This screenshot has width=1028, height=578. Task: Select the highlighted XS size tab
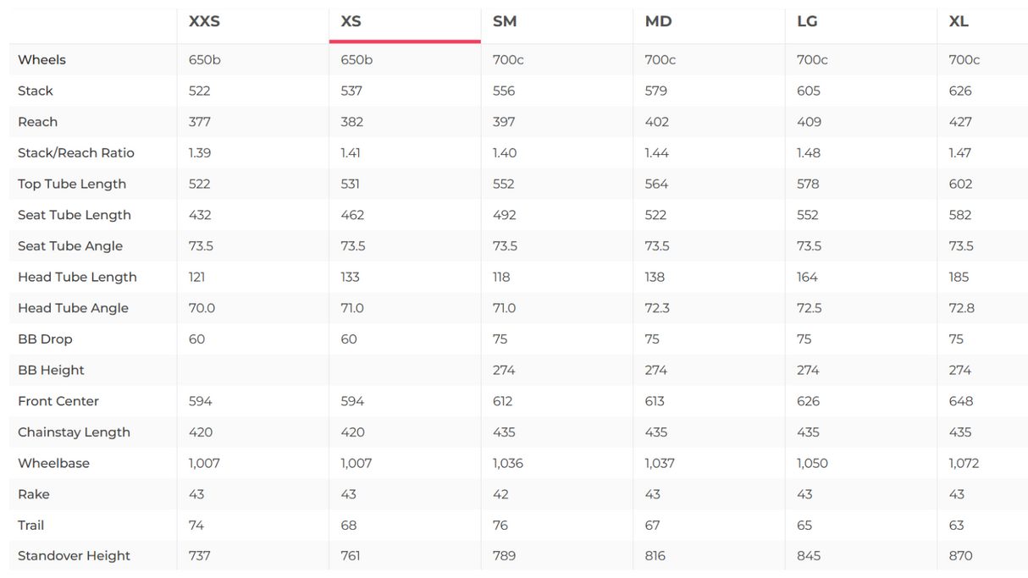click(x=351, y=22)
